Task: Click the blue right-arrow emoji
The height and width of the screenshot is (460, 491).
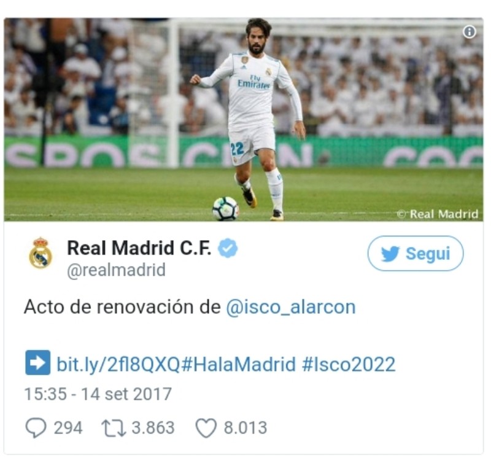Action: (38, 362)
